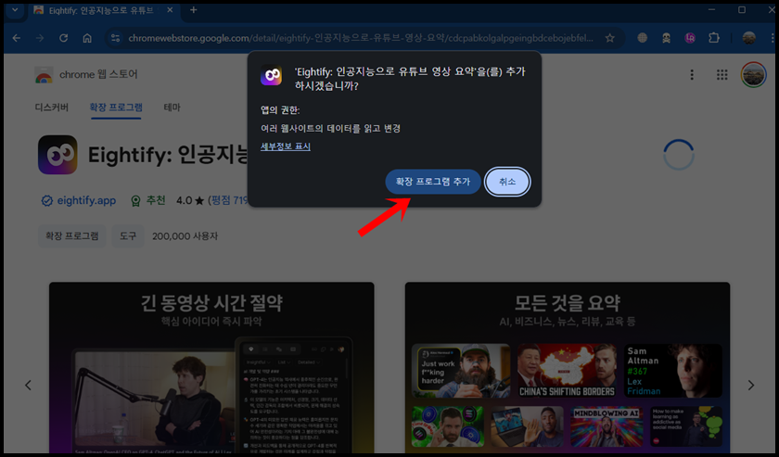Click the browser forward arrow
This screenshot has height=457, width=779.
click(40, 38)
